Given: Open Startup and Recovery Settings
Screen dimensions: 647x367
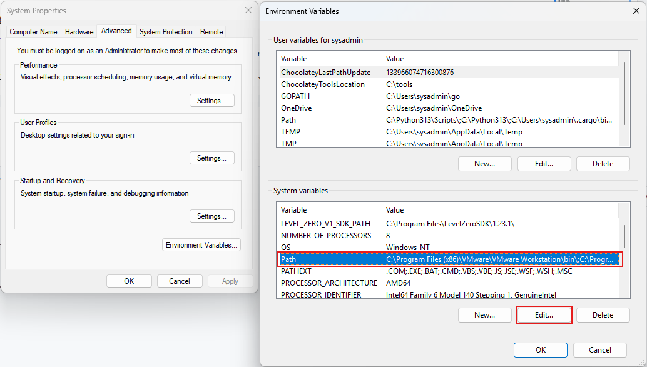Looking at the screenshot, I should pyautogui.click(x=212, y=216).
